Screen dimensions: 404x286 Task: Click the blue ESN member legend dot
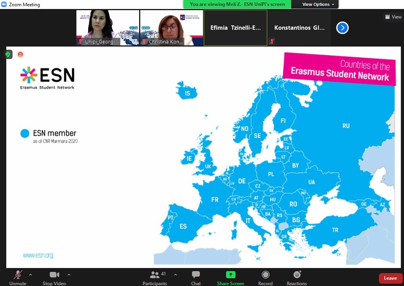pos(25,133)
